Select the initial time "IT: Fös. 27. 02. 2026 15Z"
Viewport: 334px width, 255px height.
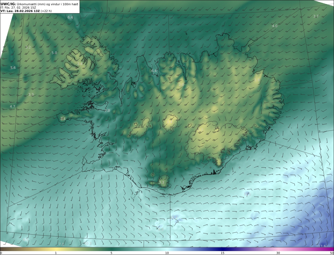pyautogui.click(x=18, y=7)
